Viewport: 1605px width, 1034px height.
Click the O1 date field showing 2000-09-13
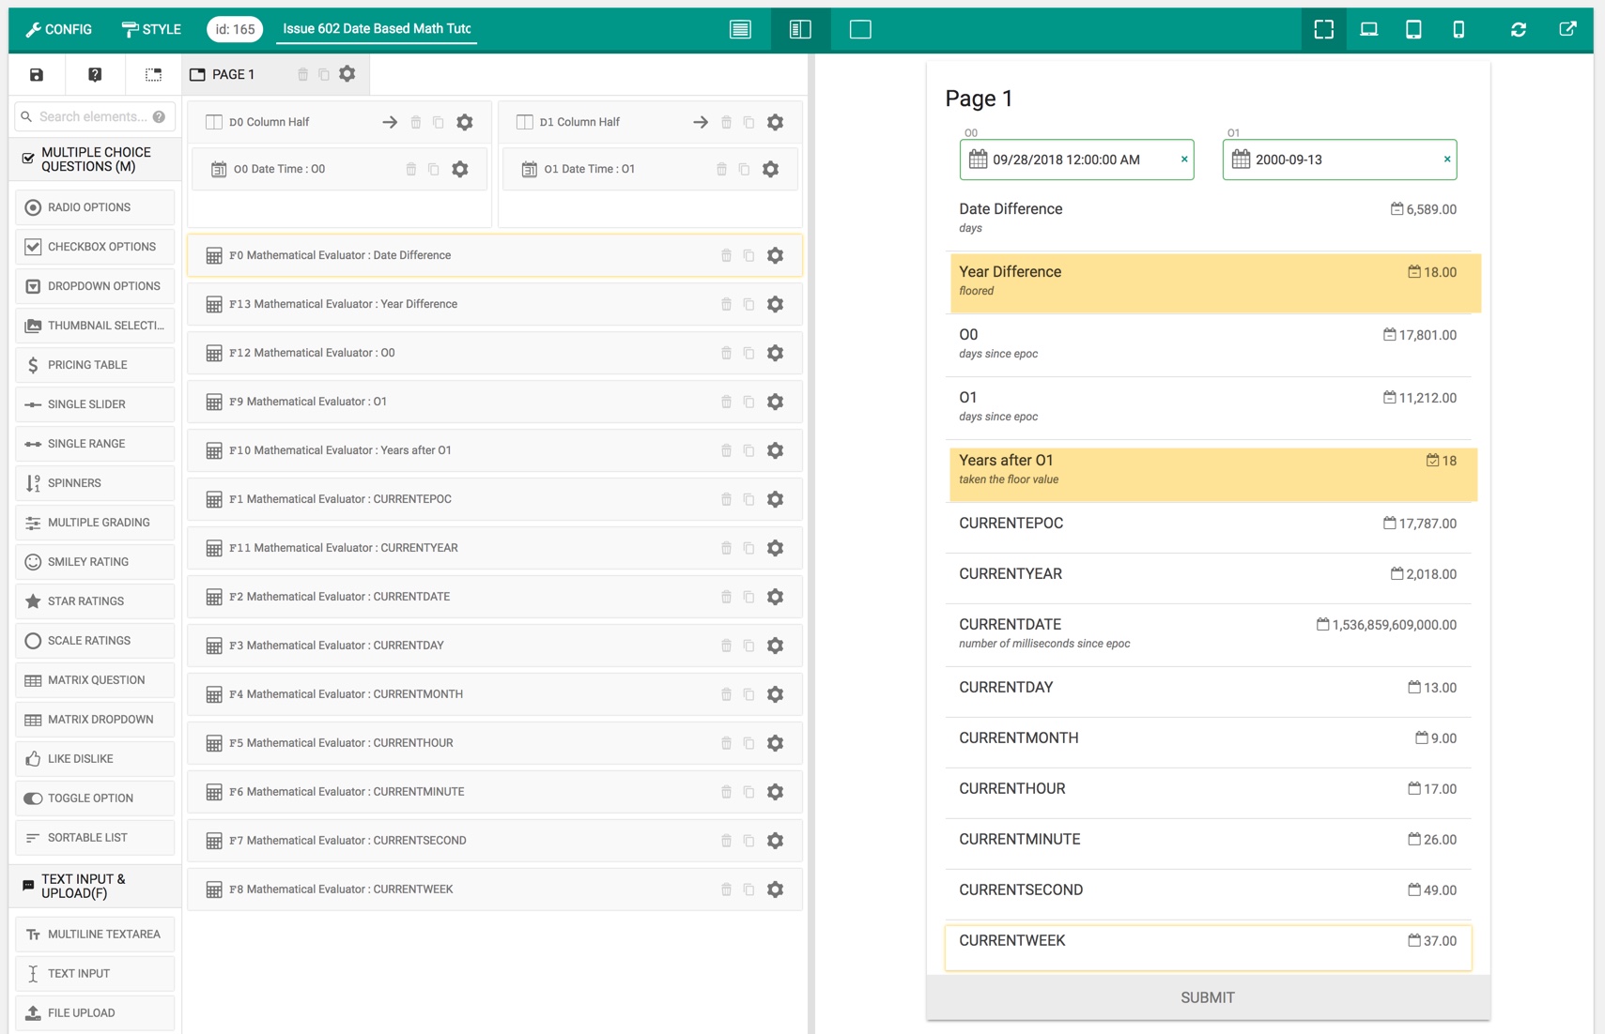(x=1339, y=160)
